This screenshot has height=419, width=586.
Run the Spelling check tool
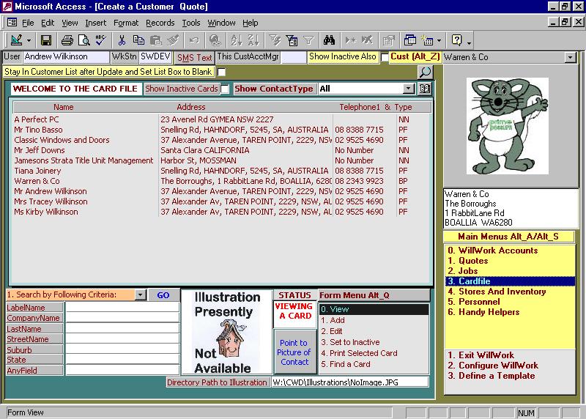100,40
